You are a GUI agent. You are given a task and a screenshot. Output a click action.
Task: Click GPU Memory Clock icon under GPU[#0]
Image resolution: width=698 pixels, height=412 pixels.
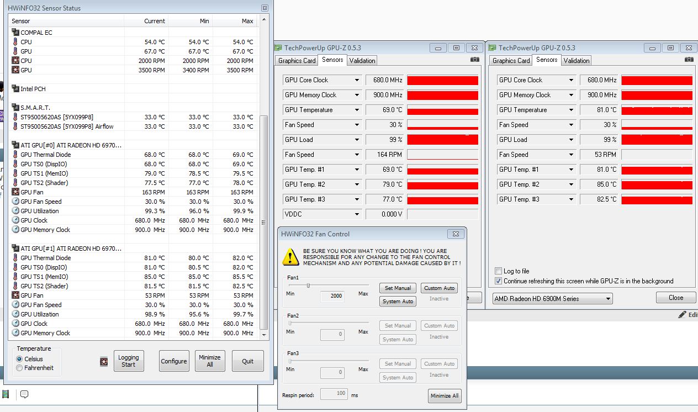15,230
